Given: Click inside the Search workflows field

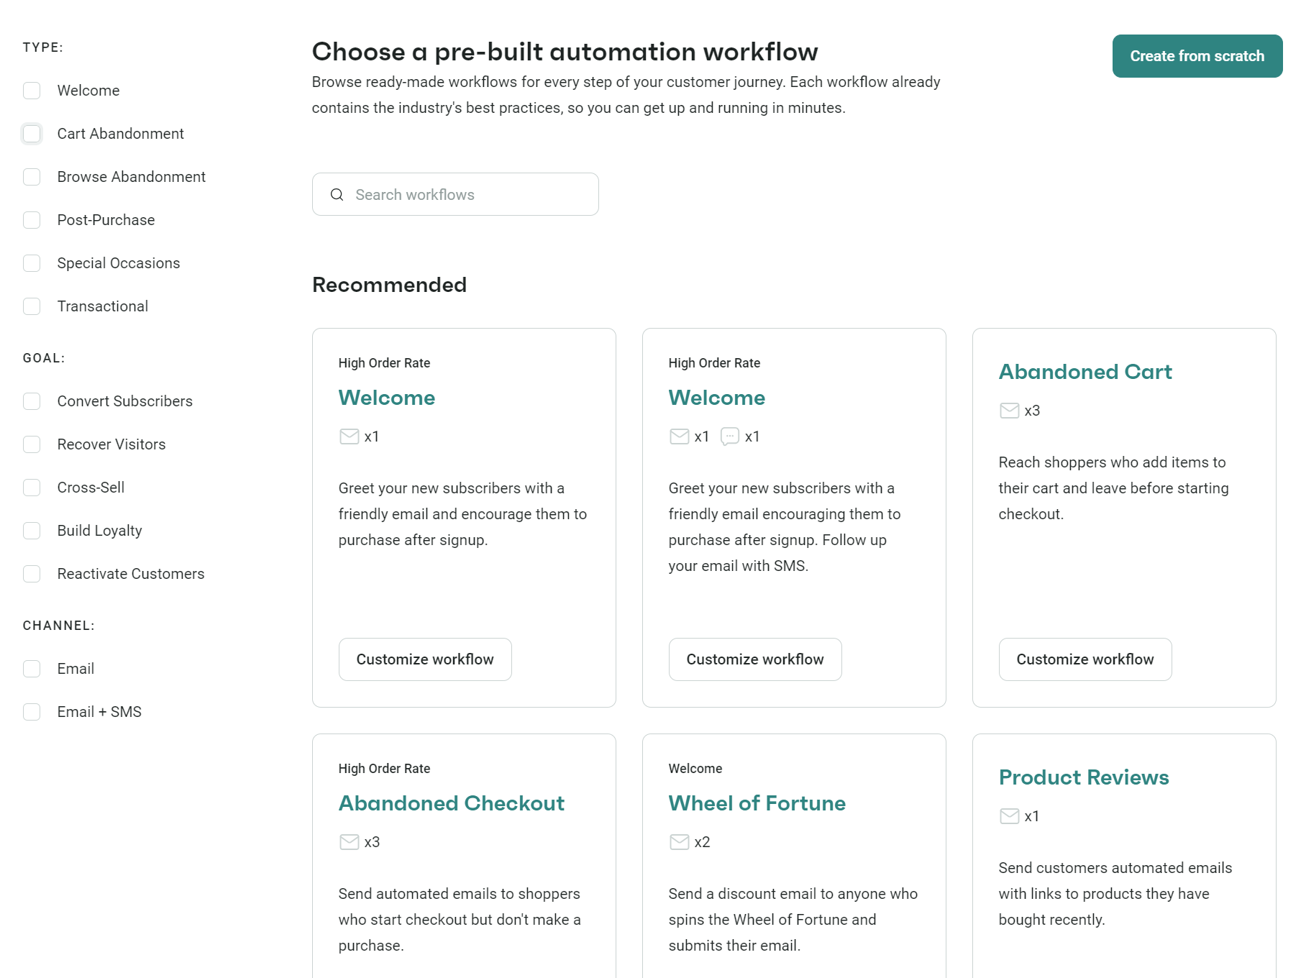Looking at the screenshot, I should click(x=460, y=194).
